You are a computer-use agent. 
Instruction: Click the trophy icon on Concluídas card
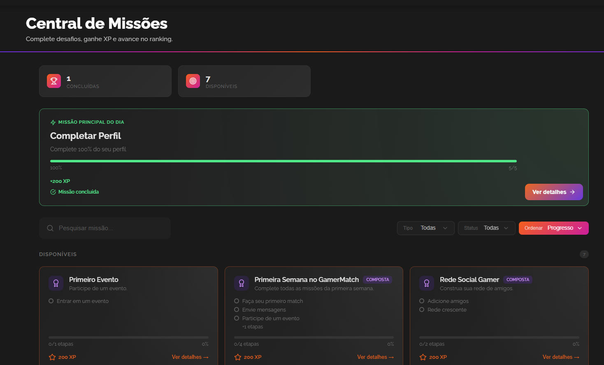pos(54,81)
